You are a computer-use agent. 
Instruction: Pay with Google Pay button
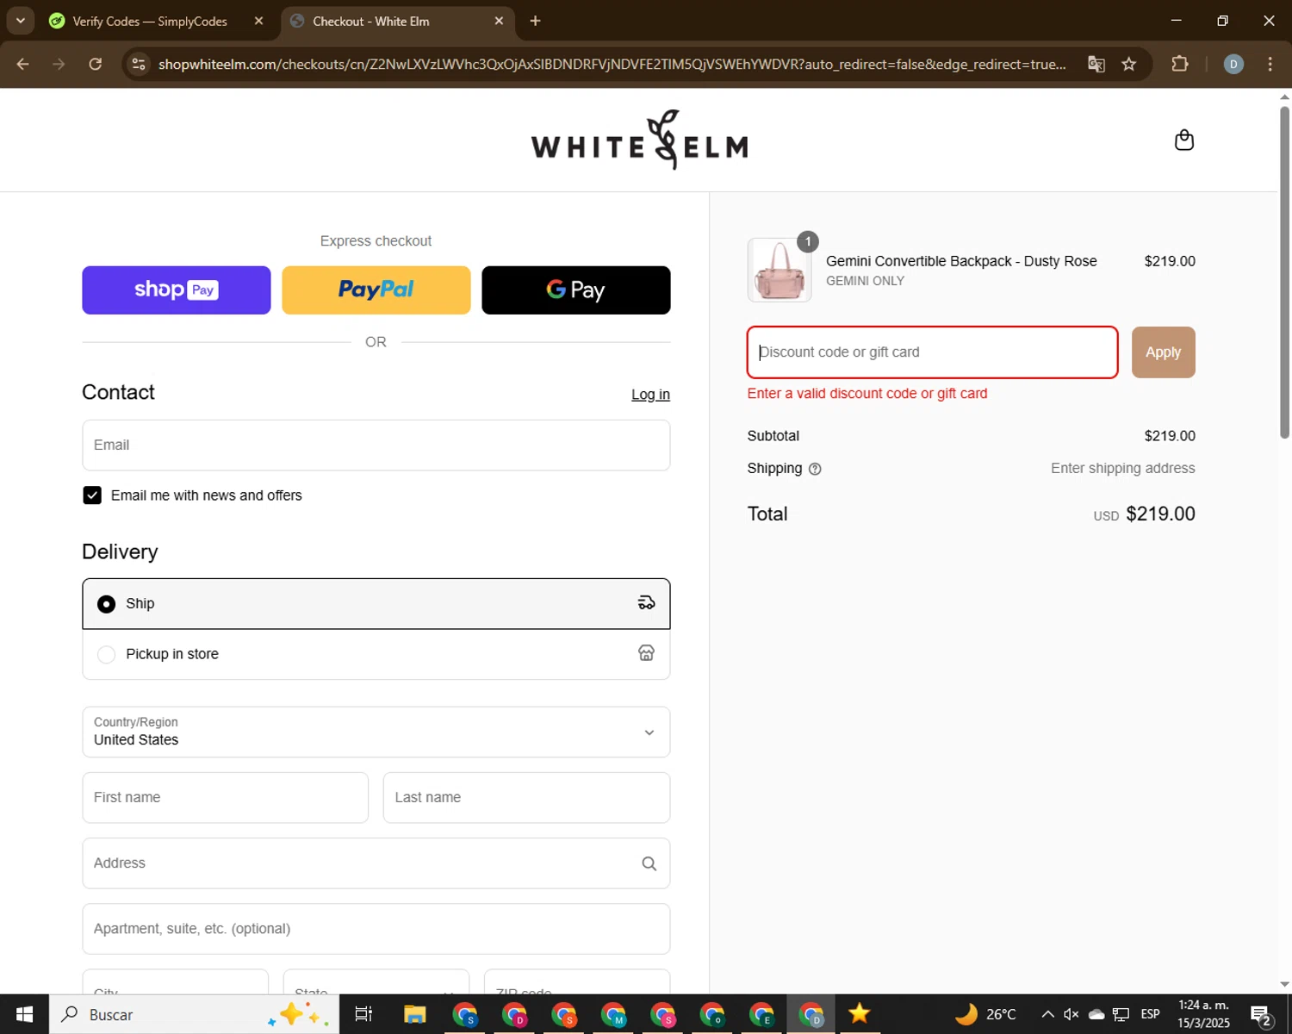tap(576, 290)
